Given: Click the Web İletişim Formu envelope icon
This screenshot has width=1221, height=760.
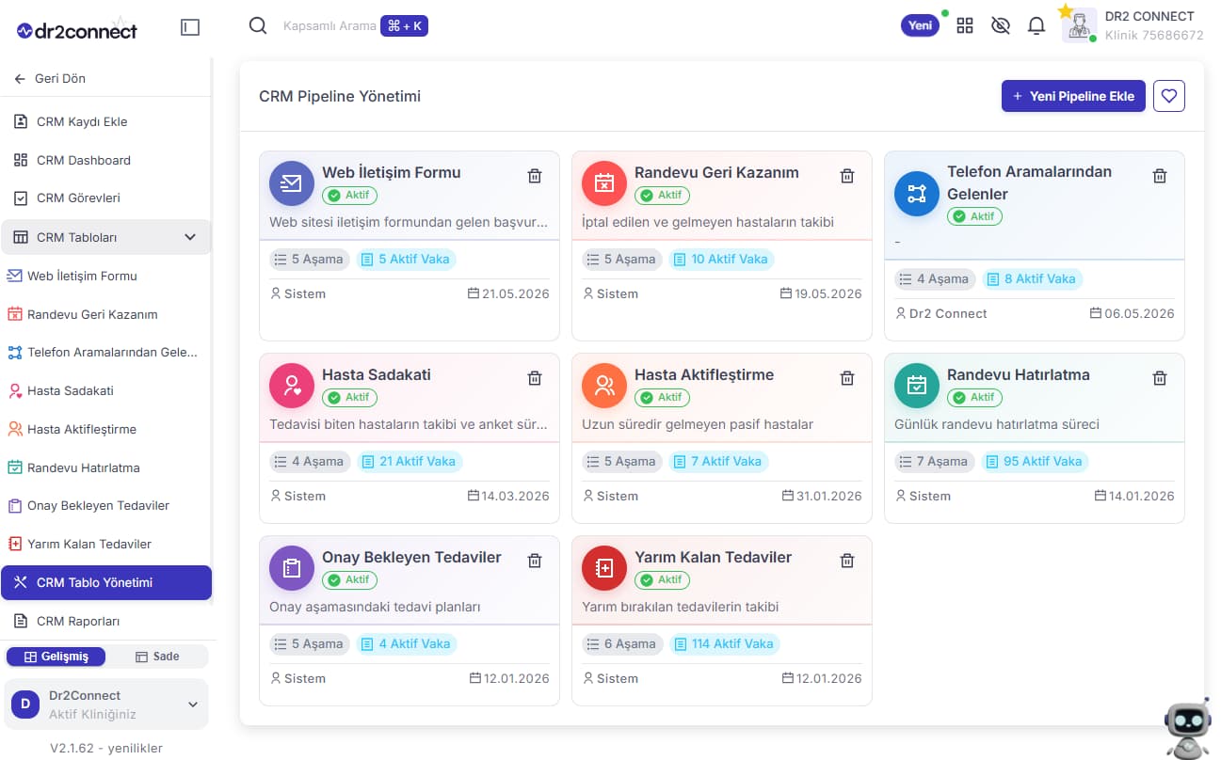Looking at the screenshot, I should click(x=292, y=183).
